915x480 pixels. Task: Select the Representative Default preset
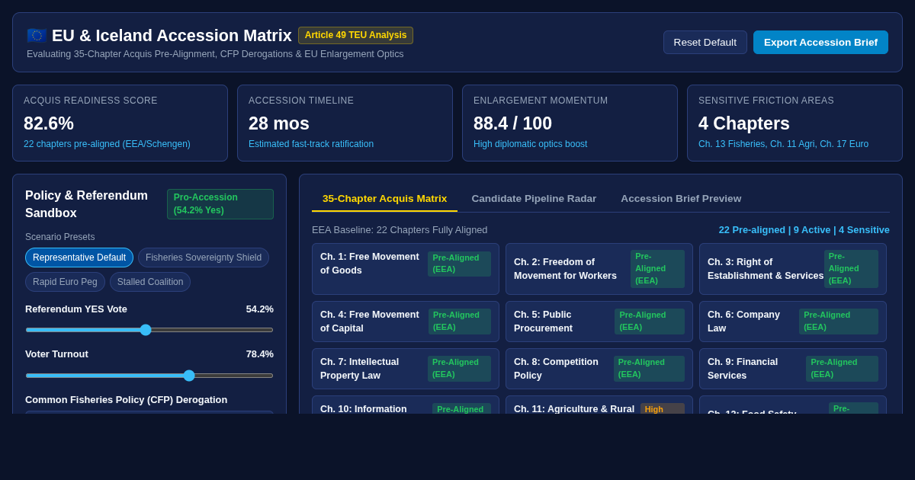(x=79, y=258)
